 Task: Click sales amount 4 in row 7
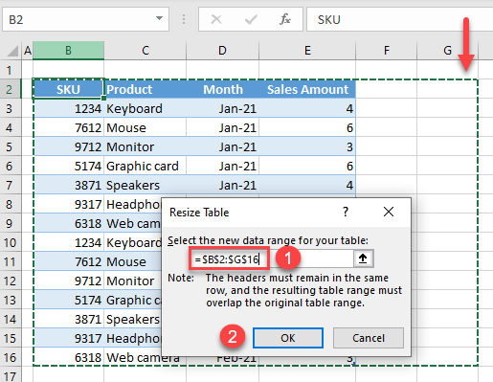pyautogui.click(x=307, y=186)
